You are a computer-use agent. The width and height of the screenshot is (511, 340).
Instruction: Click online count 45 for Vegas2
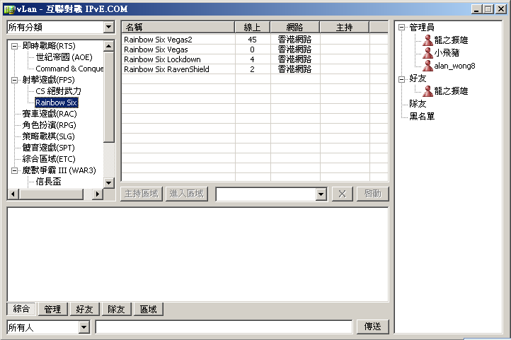(252, 40)
